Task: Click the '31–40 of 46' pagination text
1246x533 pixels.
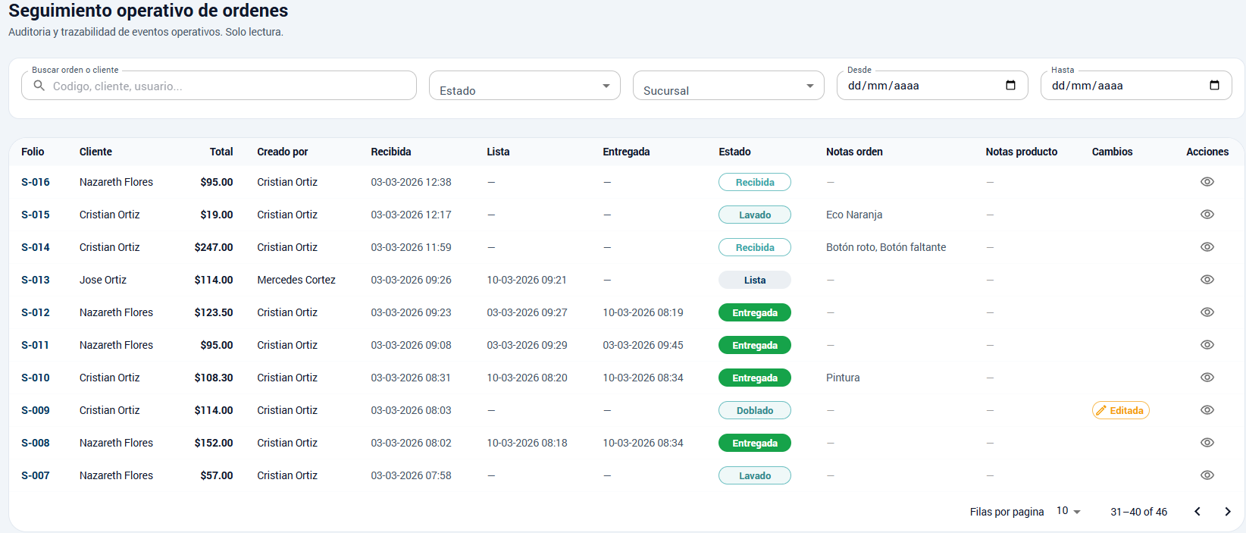Action: tap(1139, 512)
